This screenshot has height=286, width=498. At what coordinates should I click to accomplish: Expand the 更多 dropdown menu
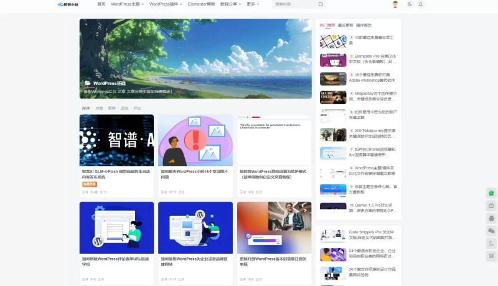253,4
